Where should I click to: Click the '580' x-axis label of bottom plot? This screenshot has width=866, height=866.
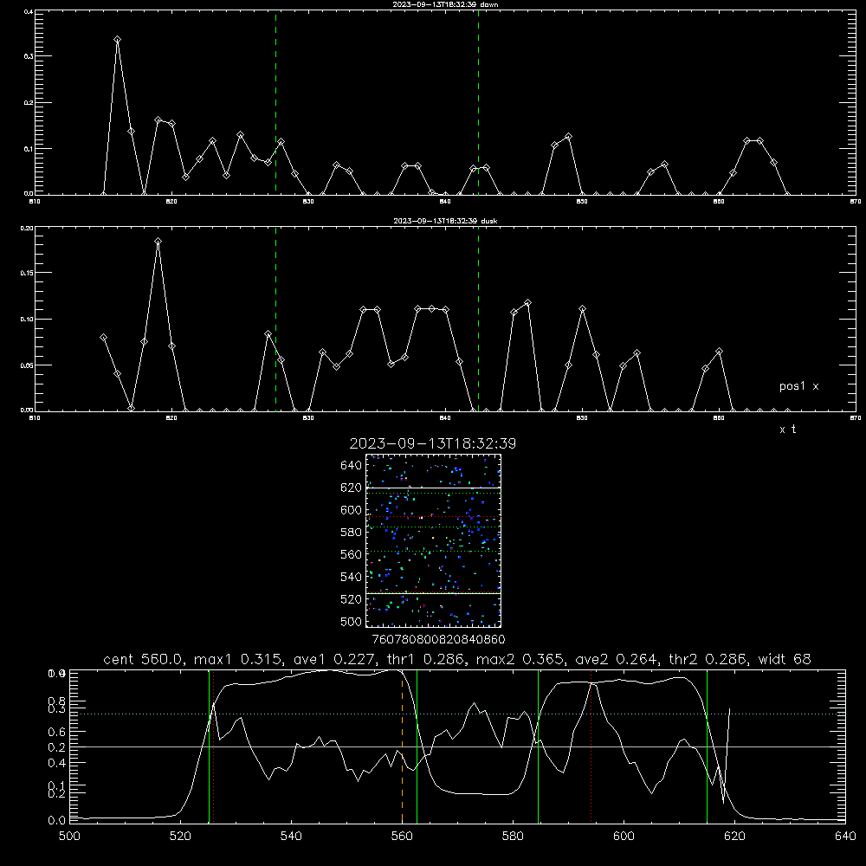pyautogui.click(x=513, y=837)
